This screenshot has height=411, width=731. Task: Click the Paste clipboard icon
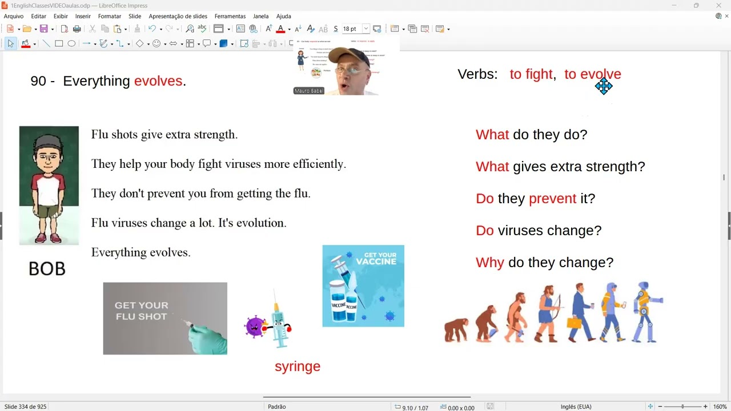[118, 29]
